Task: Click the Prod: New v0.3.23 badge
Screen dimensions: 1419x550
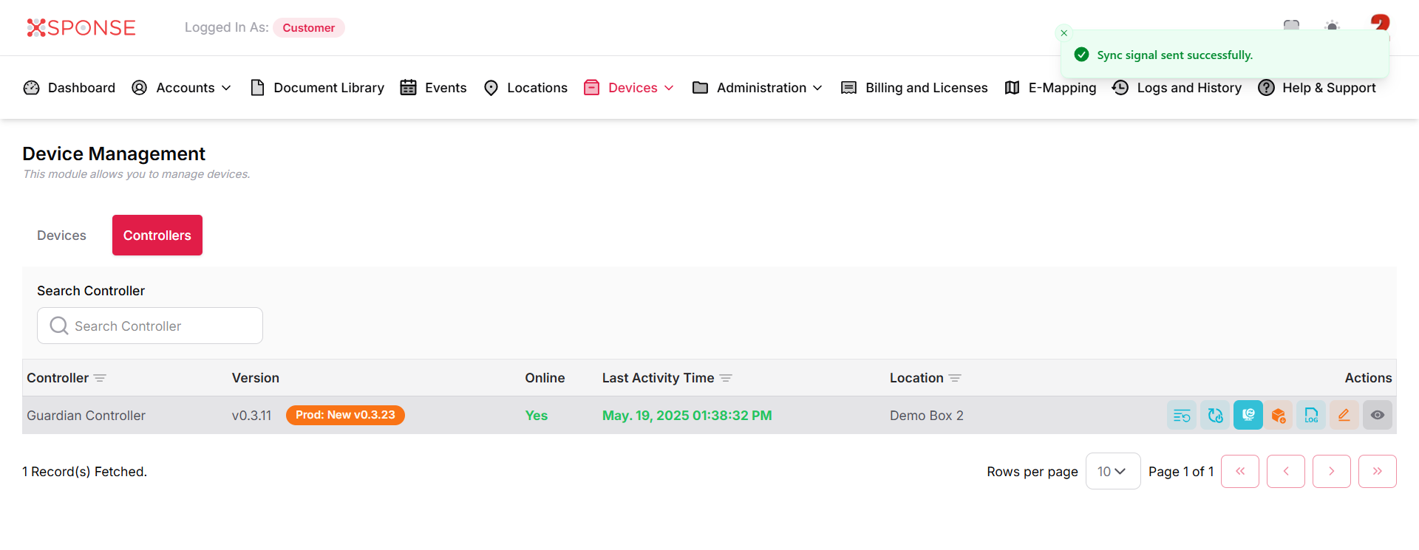Action: tap(345, 415)
